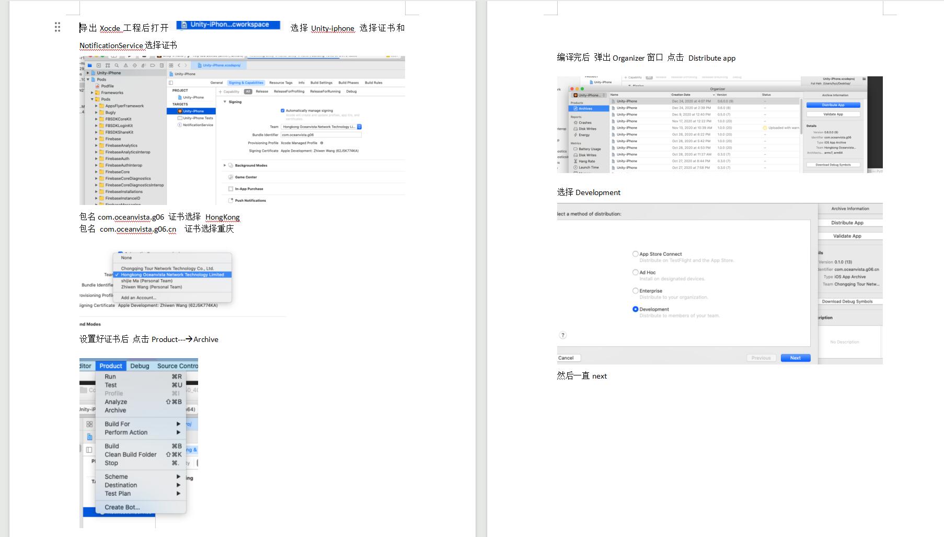
Task: Click Next in the distribution method dialog
Action: [x=796, y=358]
